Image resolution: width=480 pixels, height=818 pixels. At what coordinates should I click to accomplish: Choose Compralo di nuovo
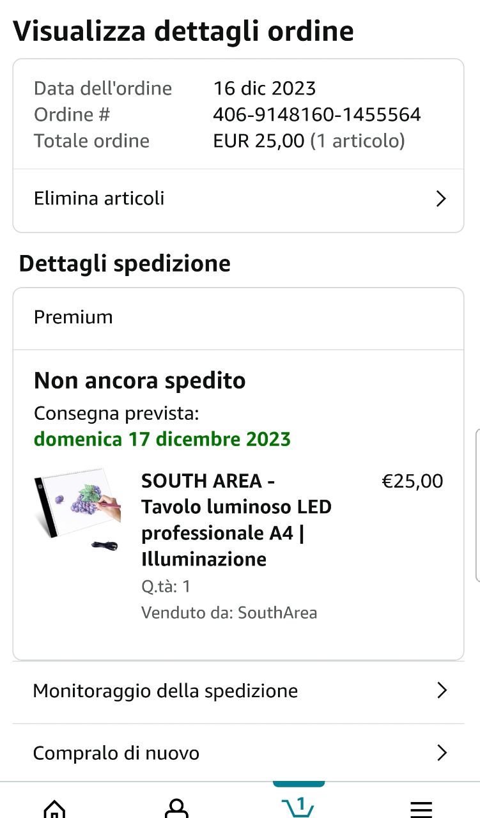[116, 753]
